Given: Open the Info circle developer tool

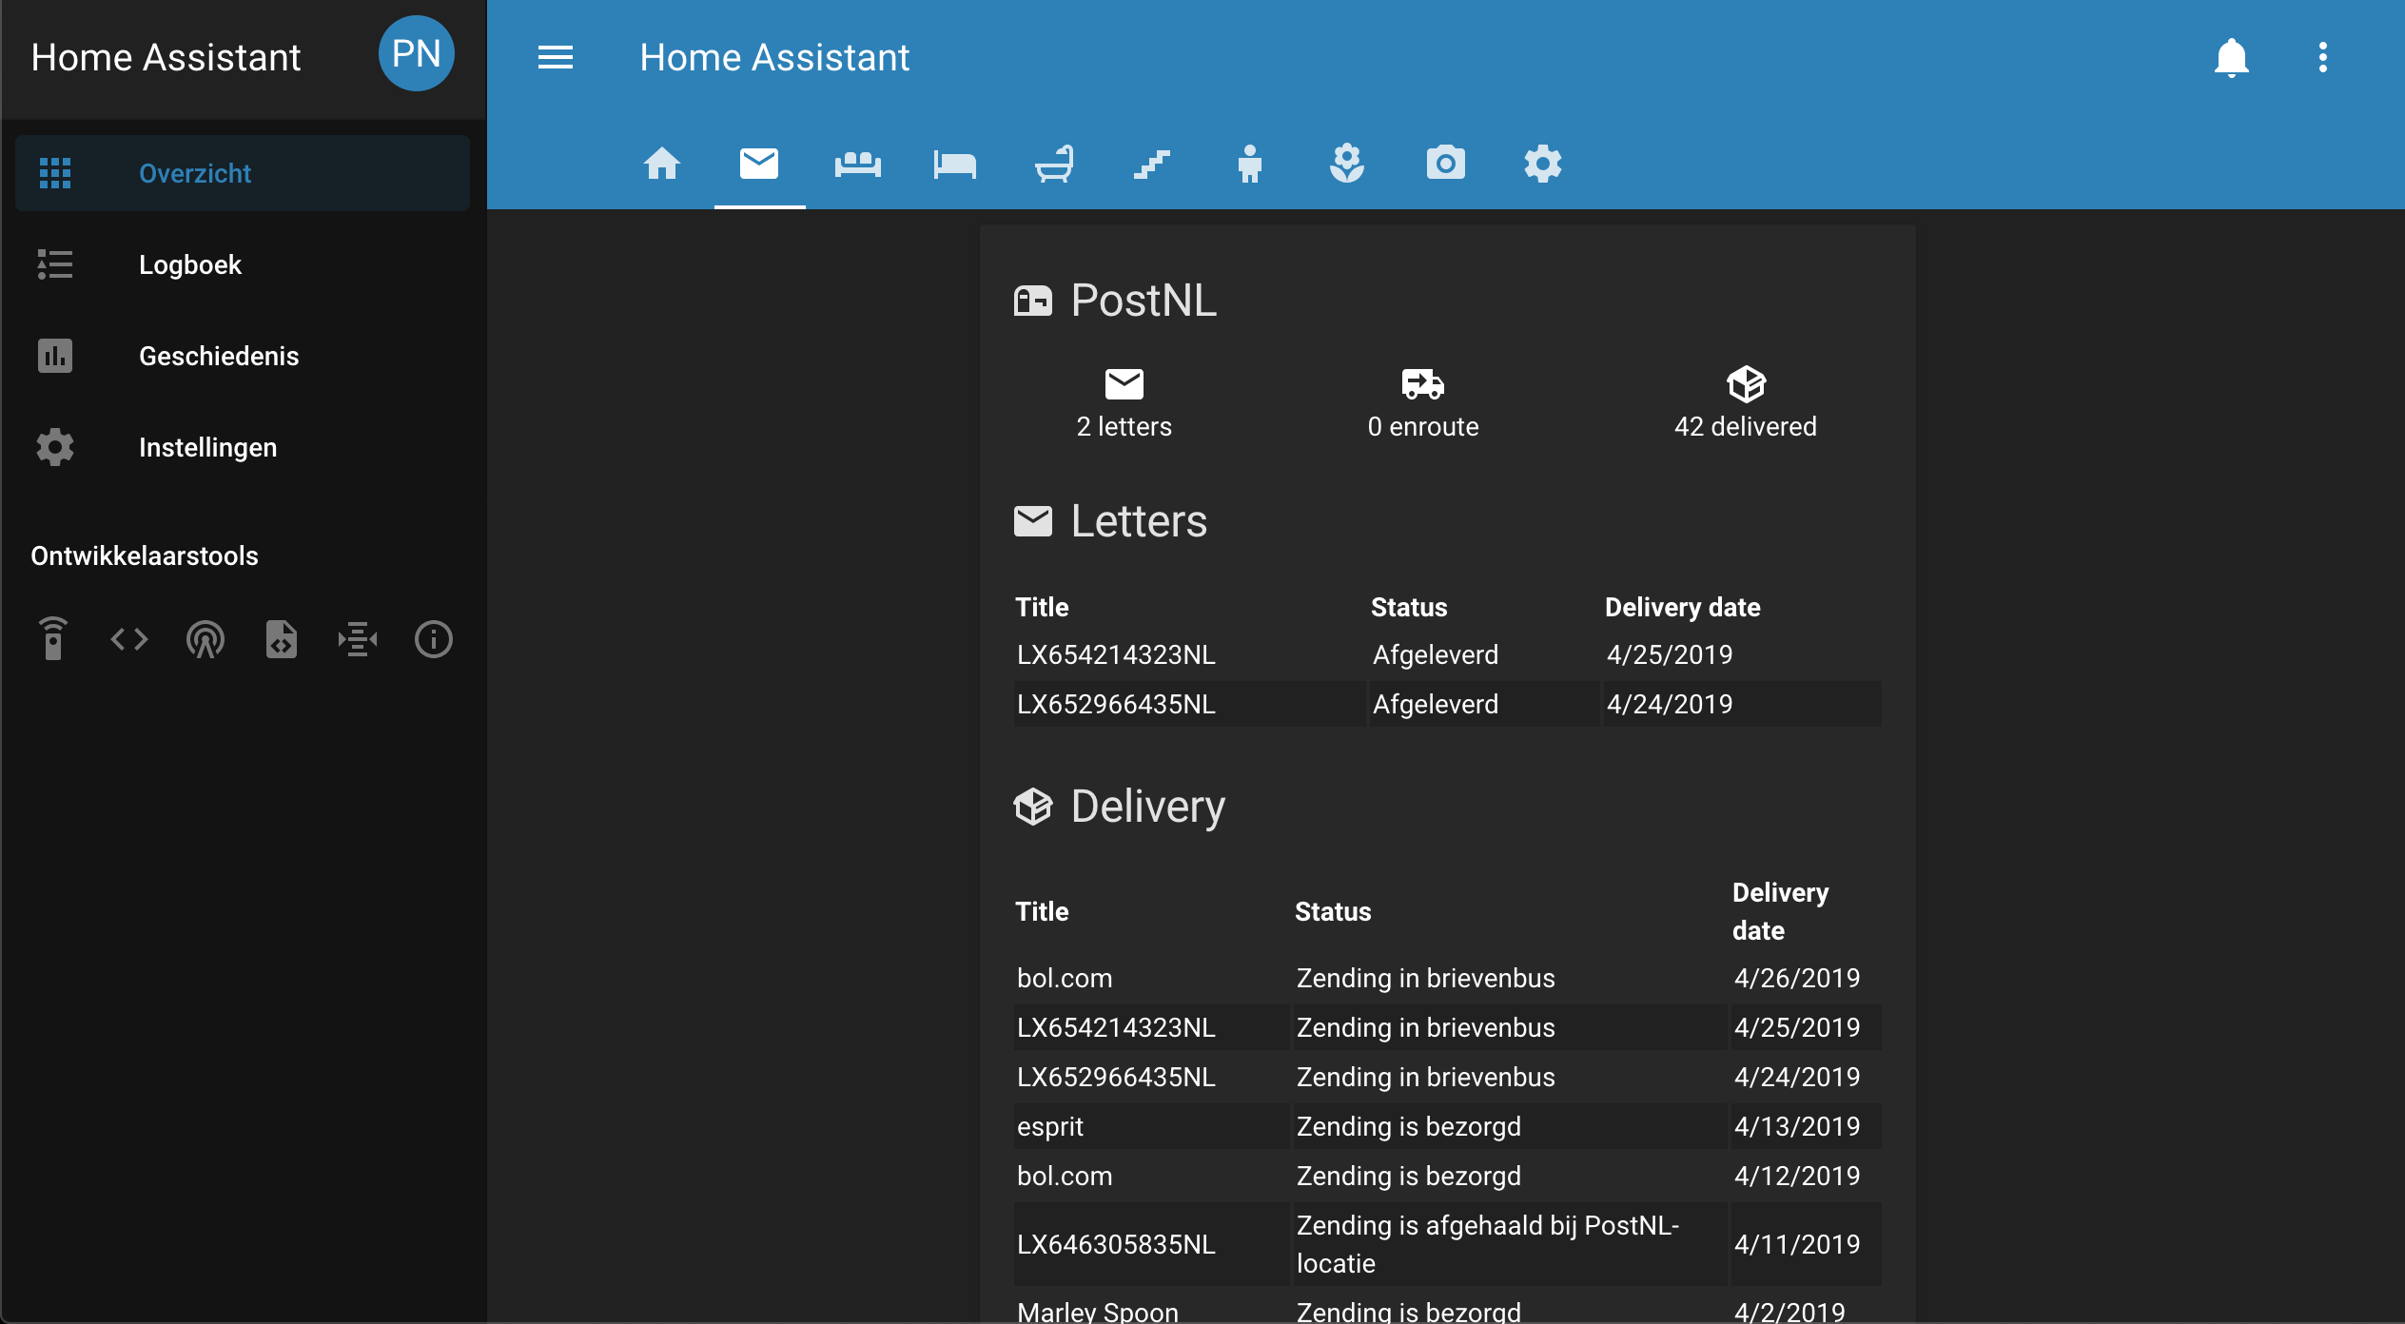Looking at the screenshot, I should 434,639.
